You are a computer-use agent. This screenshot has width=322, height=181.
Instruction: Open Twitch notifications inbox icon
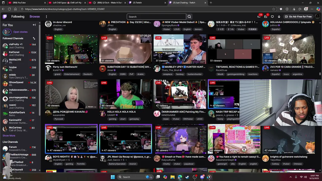[x=266, y=17]
